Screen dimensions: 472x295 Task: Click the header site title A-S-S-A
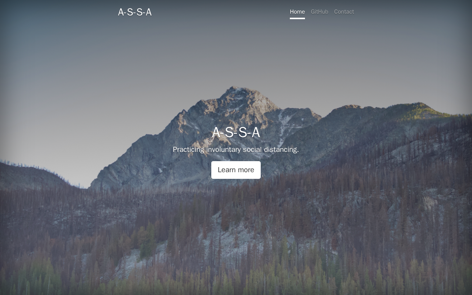pyautogui.click(x=135, y=12)
